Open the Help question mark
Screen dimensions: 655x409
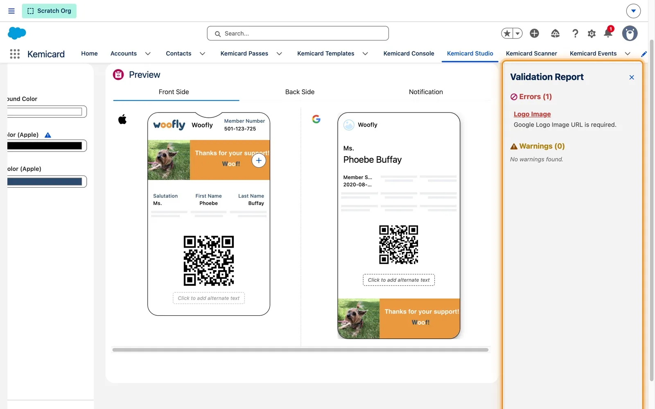(x=575, y=34)
